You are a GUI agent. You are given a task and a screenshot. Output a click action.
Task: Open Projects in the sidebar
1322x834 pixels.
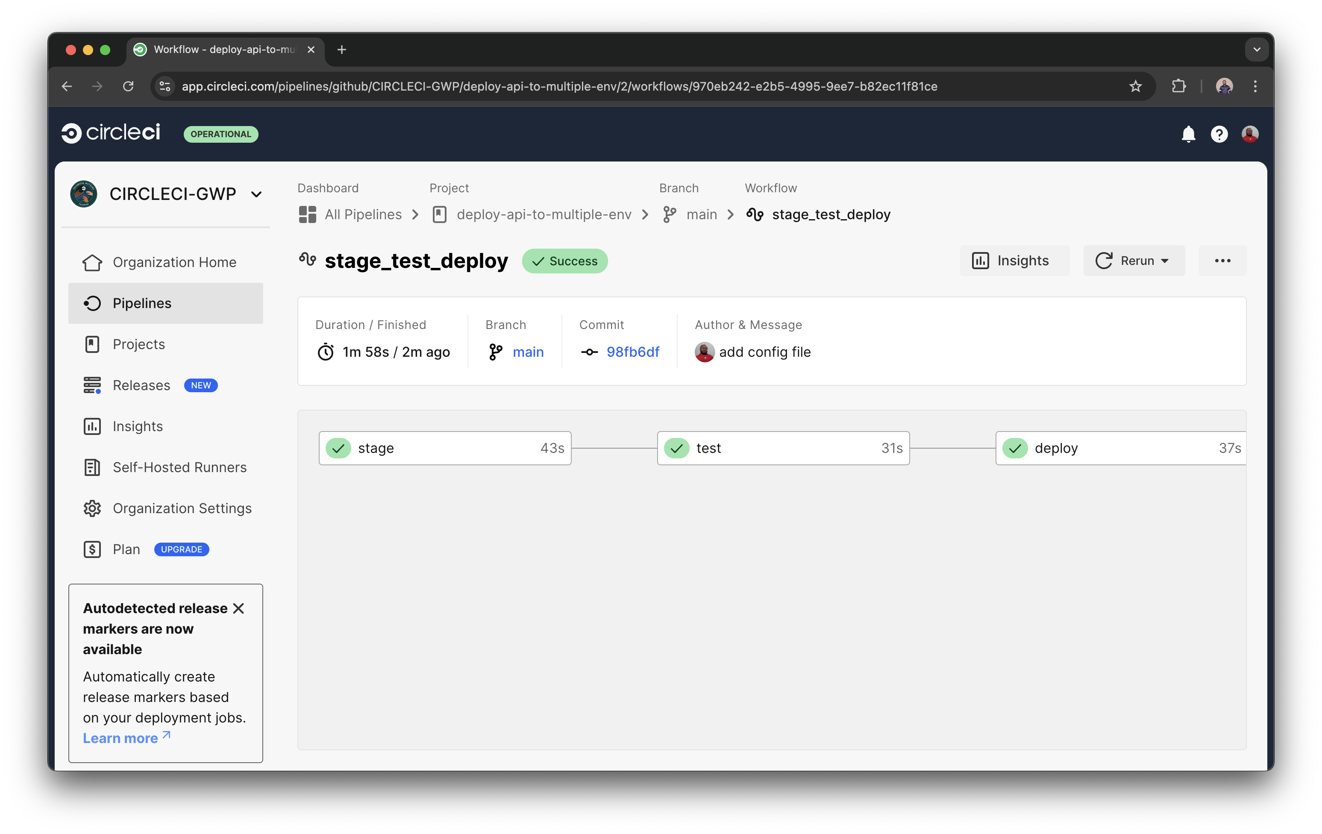pos(165,344)
